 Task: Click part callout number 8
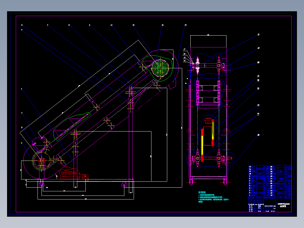[69, 25]
